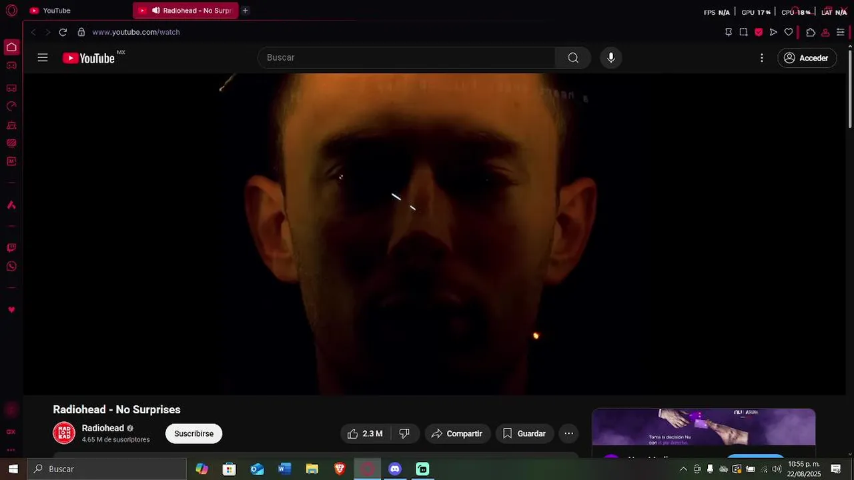Go to YouTube home via the logo

coord(89,58)
